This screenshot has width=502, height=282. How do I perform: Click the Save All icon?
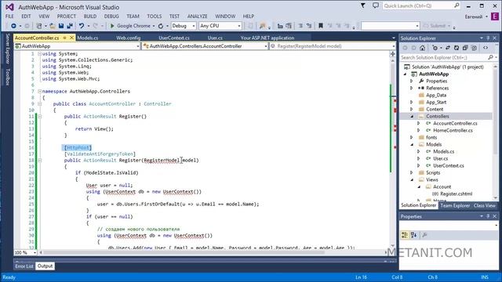70,26
